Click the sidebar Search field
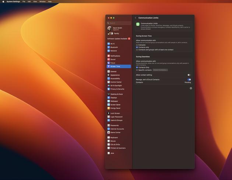232x180 pixels. click(x=119, y=23)
